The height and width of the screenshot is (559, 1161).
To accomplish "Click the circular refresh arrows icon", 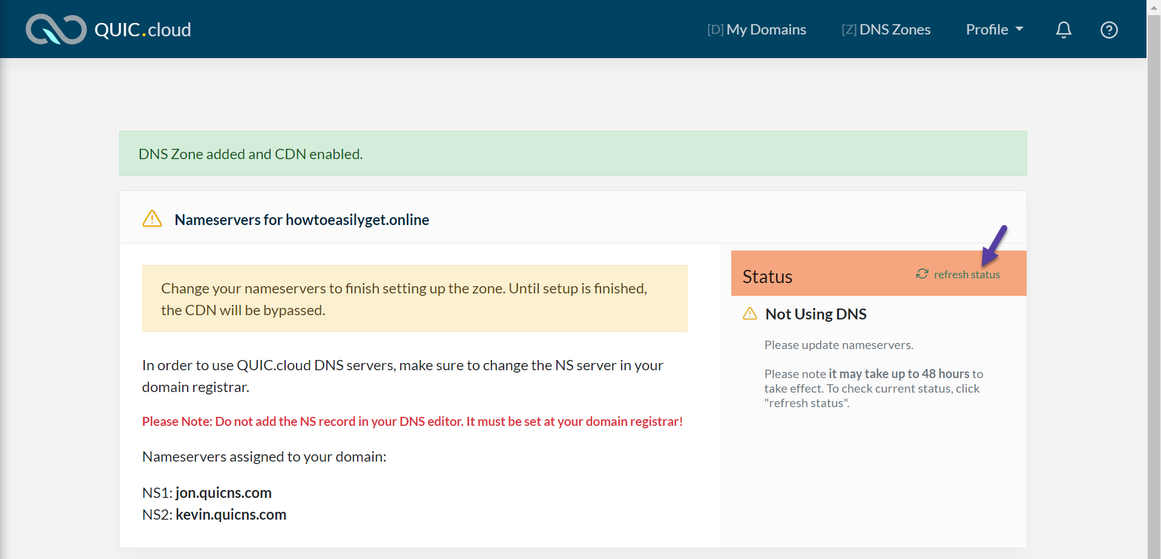I will (922, 274).
